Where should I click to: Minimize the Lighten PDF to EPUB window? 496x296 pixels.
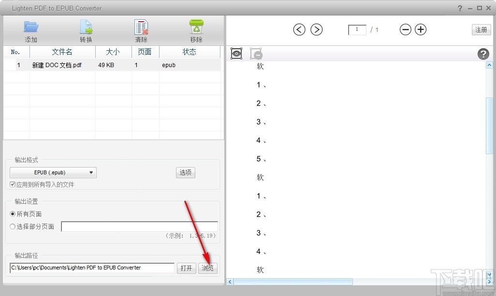pyautogui.click(x=470, y=8)
